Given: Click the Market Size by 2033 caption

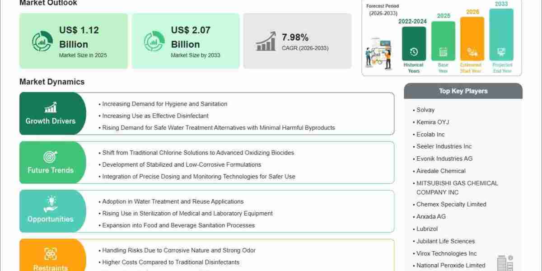Looking at the screenshot, I should click(196, 55).
